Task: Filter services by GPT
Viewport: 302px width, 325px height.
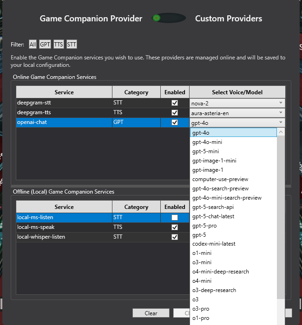Action: [45, 45]
